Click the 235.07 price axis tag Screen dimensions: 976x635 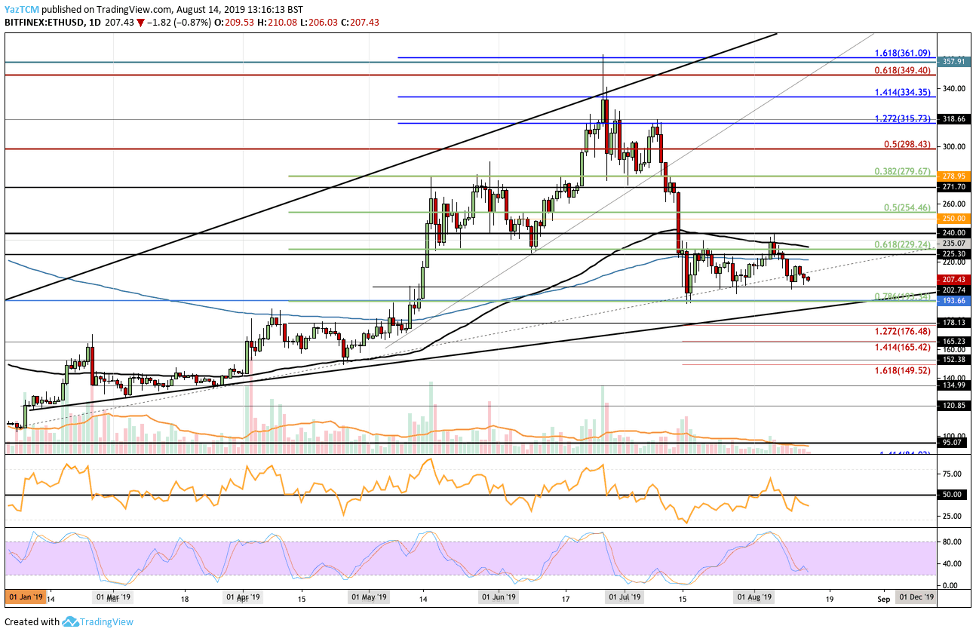(x=956, y=244)
